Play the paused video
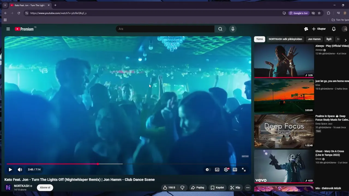This screenshot has height=196, width=349. [10, 170]
